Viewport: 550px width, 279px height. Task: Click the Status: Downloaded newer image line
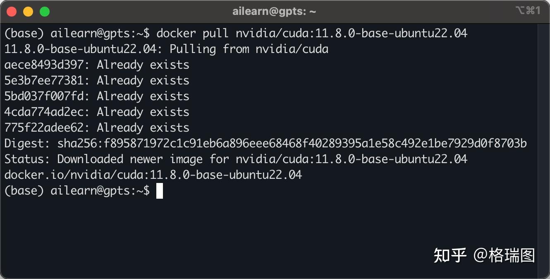point(236,159)
